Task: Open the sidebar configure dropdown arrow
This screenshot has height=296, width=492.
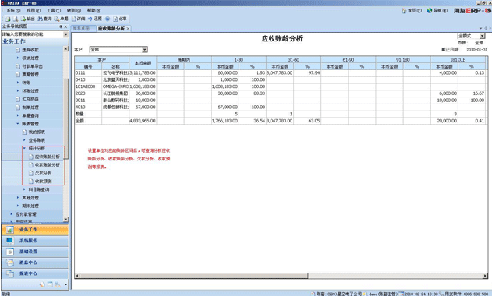Action: coord(66,285)
